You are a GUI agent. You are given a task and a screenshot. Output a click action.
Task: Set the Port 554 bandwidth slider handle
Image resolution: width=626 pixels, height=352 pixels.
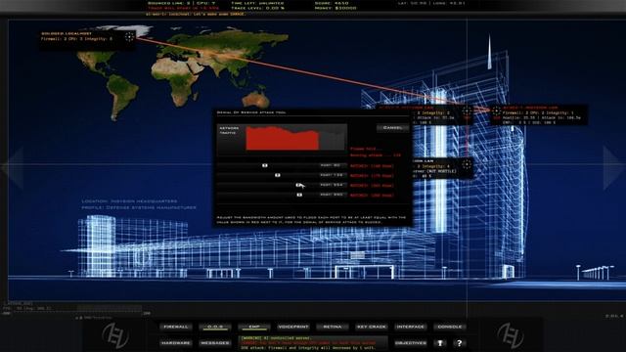(x=298, y=185)
